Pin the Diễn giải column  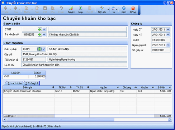pyautogui.click(x=53, y=88)
